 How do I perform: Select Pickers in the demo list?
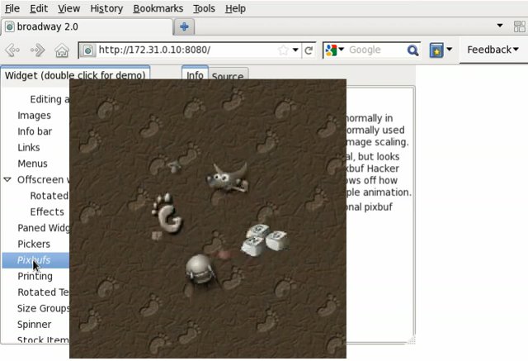click(x=34, y=244)
